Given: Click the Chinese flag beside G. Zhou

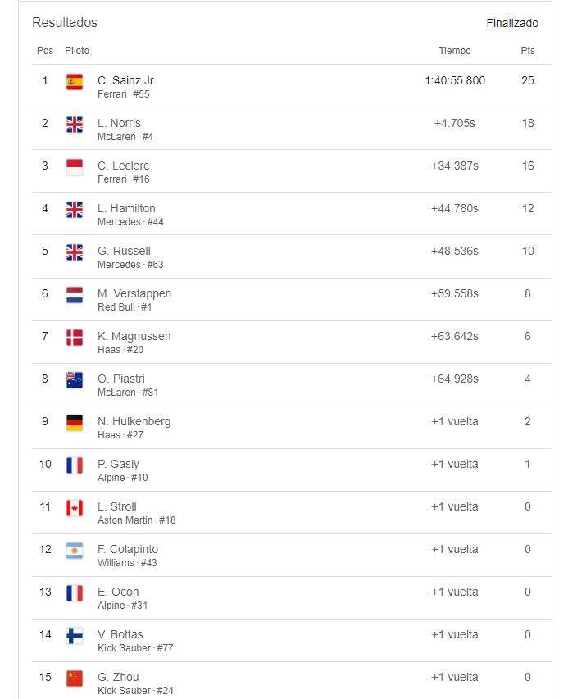Looking at the screenshot, I should [75, 679].
